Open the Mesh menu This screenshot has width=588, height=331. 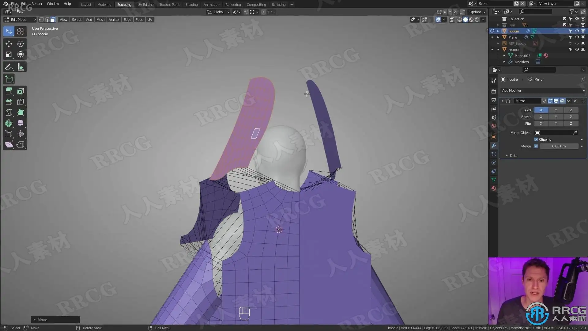click(100, 20)
